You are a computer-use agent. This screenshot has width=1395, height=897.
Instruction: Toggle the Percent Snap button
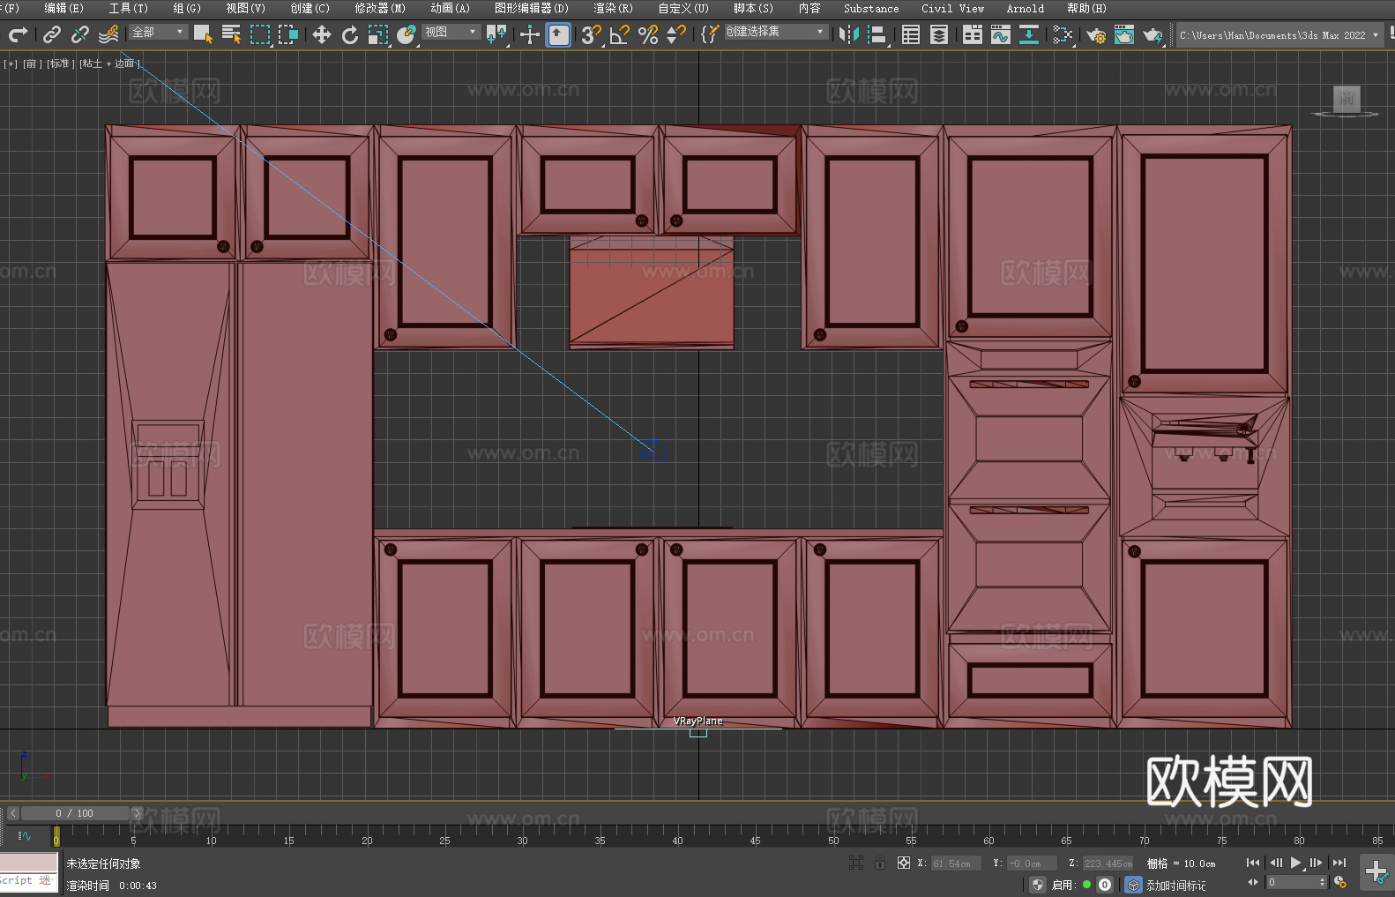pos(648,34)
